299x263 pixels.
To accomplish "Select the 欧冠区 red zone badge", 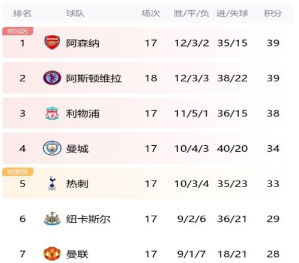I will (17, 31).
